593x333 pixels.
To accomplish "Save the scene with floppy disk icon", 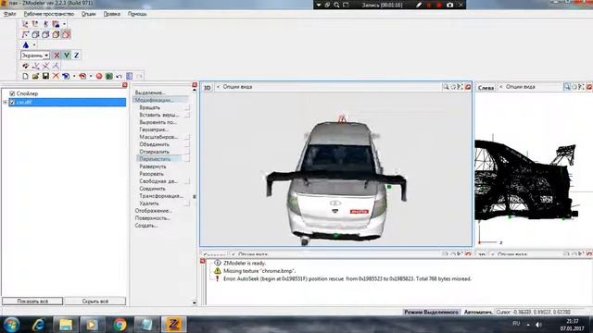I will [x=45, y=76].
